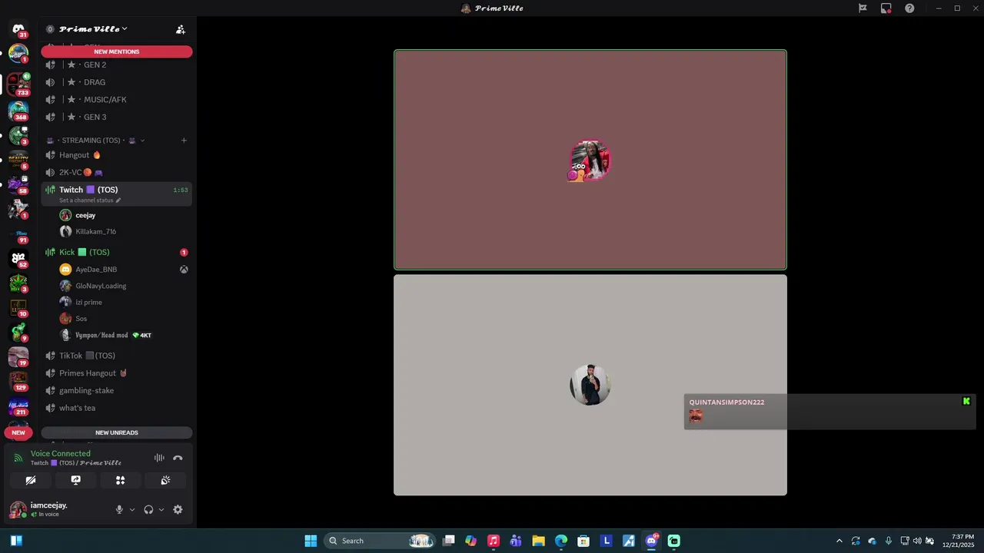Image resolution: width=984 pixels, height=553 pixels.
Task: Collapse the STREAMING (TOS) category
Action: pyautogui.click(x=96, y=141)
